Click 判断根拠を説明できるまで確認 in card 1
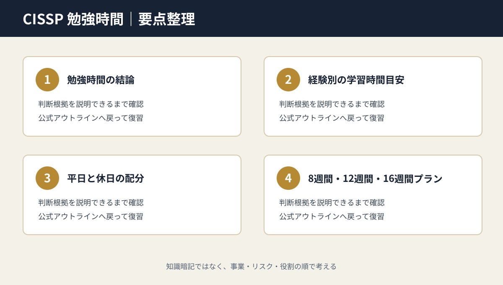Viewport: 503px width, 285px height. point(91,104)
